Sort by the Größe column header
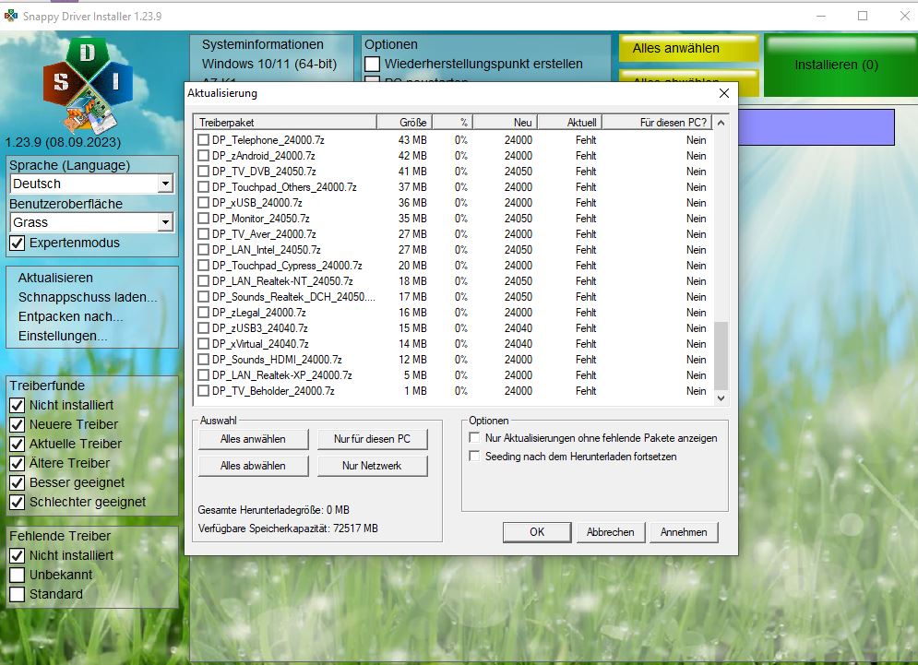918x665 pixels. 404,122
